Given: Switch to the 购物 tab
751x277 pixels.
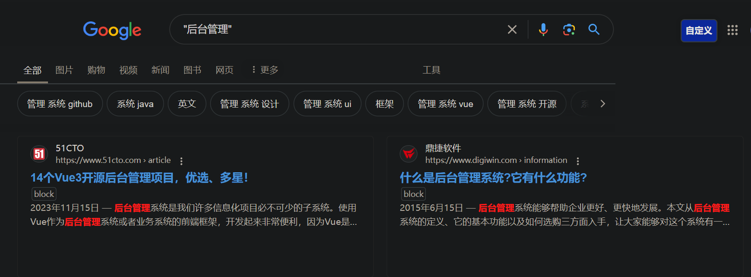Looking at the screenshot, I should coord(96,70).
